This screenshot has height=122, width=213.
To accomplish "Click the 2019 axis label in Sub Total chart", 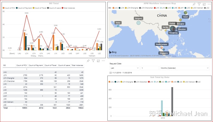I will (163, 118).
